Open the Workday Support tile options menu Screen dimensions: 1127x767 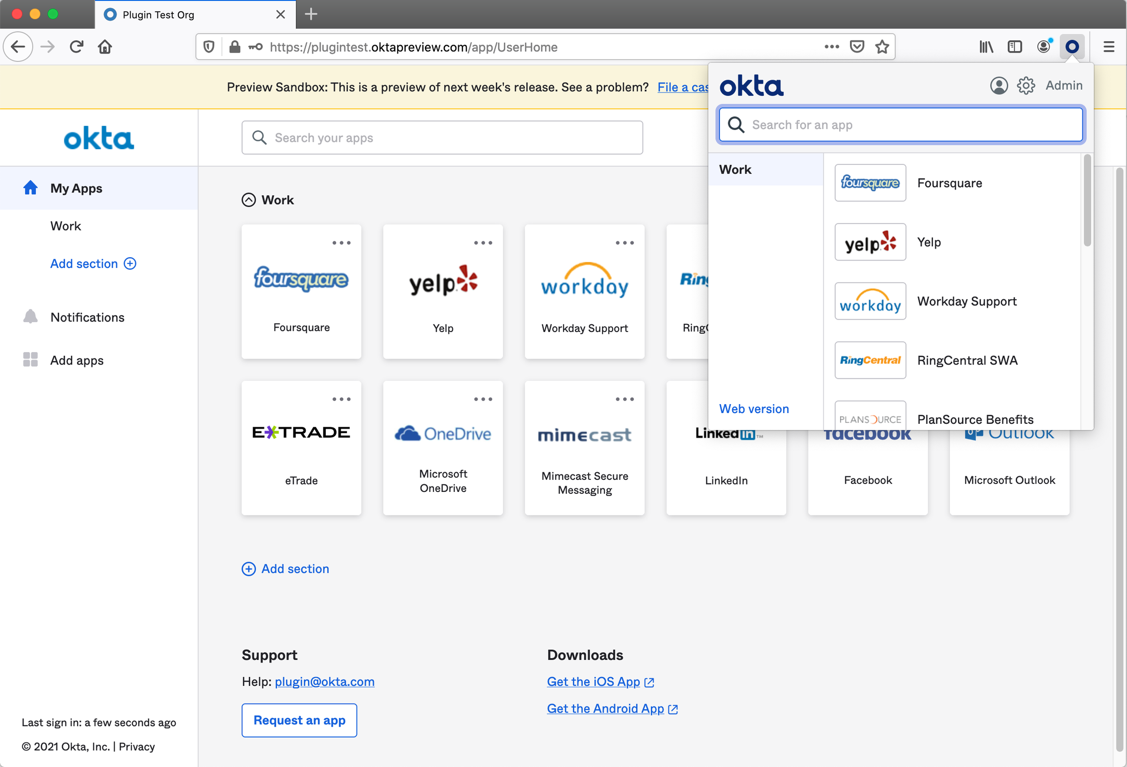tap(625, 242)
